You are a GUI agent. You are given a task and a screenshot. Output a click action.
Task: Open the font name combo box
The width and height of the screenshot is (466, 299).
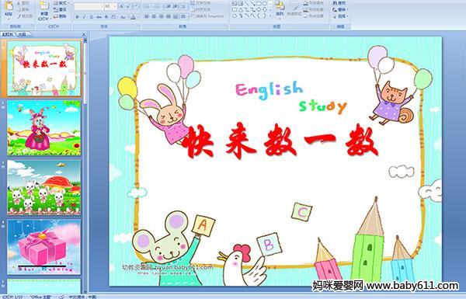pyautogui.click(x=89, y=6)
